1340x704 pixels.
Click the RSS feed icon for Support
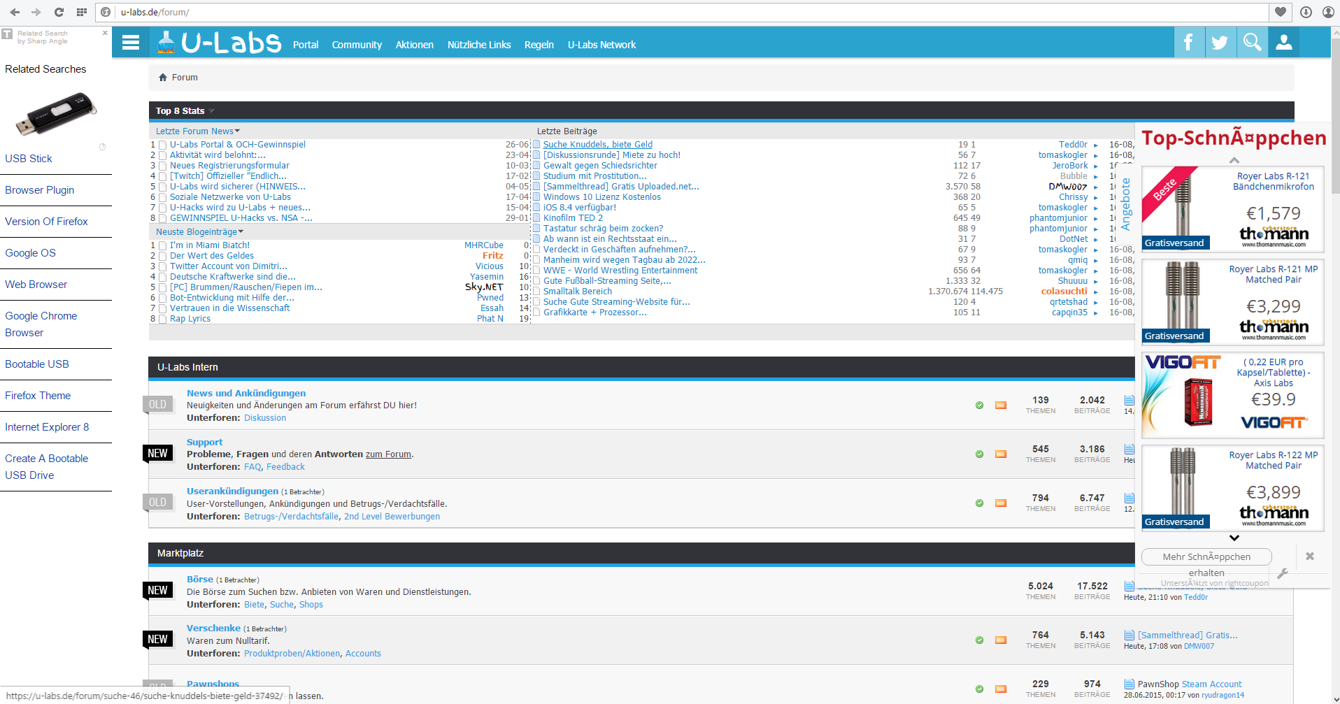pos(1001,454)
